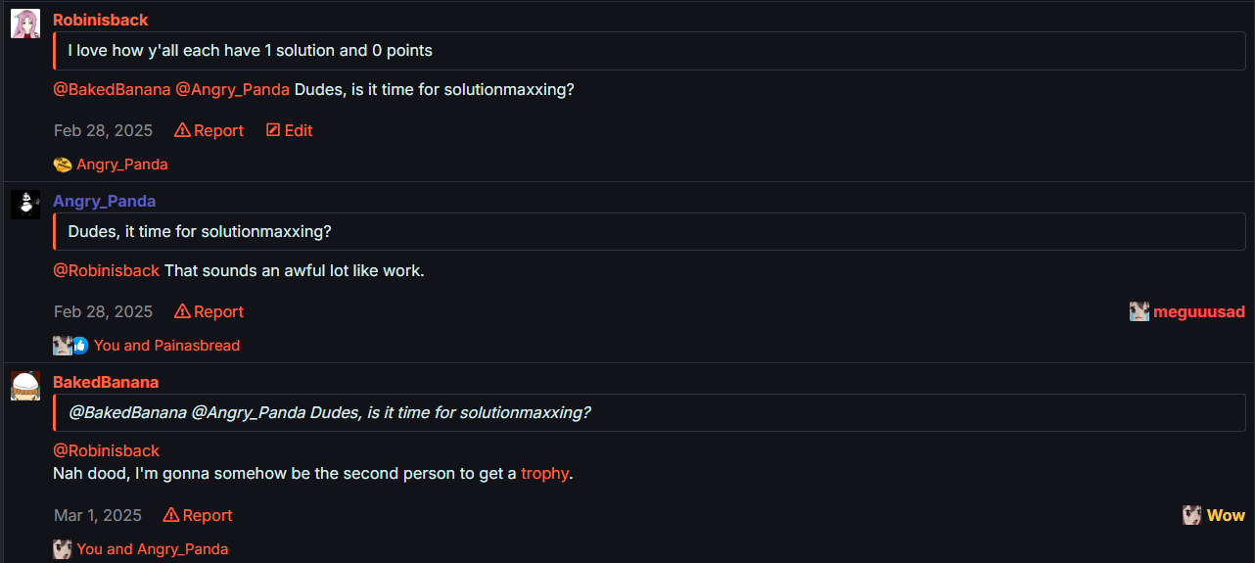
Task: Edit the Robinisback comment
Action: click(290, 130)
